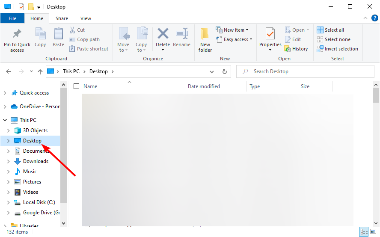
Task: Click the Delete X icon
Action: 163,33
